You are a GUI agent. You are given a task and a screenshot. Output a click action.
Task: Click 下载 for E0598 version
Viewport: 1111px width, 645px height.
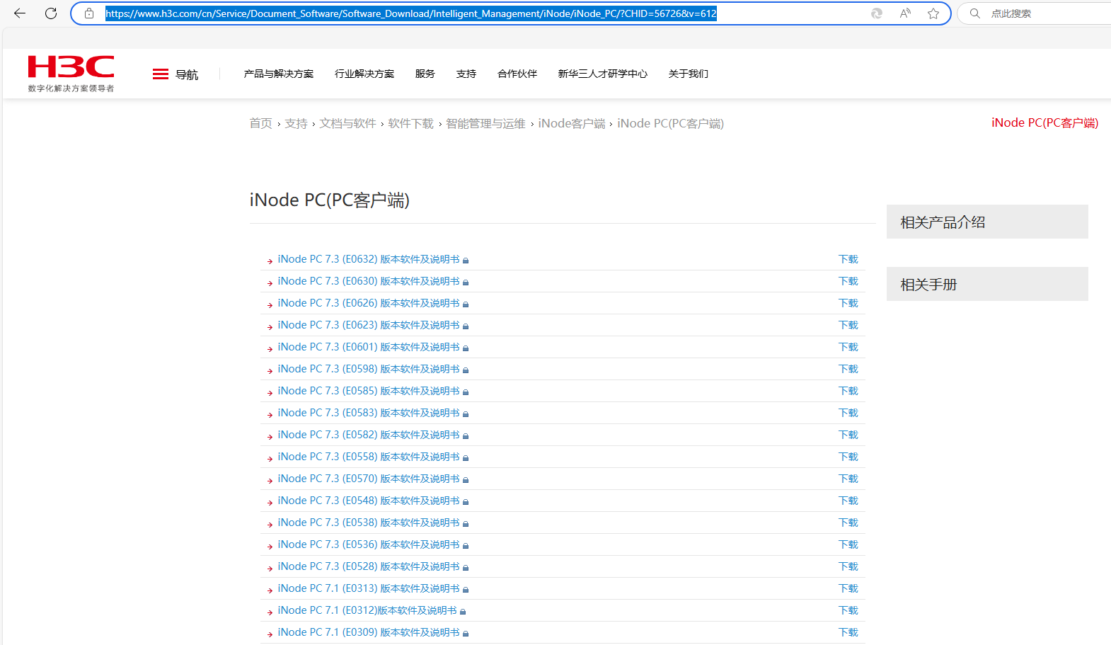(848, 369)
